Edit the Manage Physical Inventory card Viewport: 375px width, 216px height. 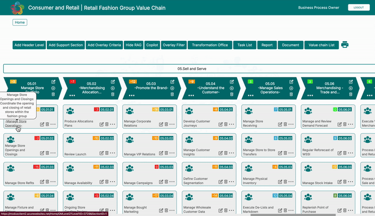pos(280,182)
